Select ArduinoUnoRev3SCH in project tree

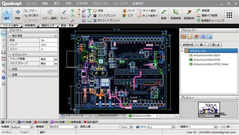pos(207,55)
